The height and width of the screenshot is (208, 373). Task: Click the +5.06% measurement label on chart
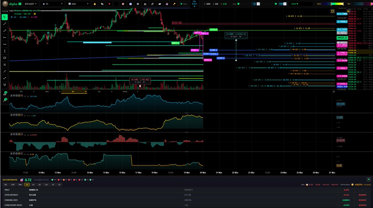[236, 35]
